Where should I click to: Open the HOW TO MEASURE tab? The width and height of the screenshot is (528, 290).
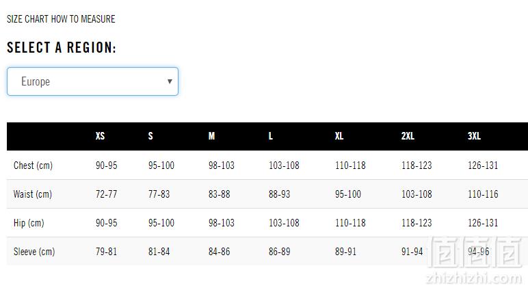[83, 19]
